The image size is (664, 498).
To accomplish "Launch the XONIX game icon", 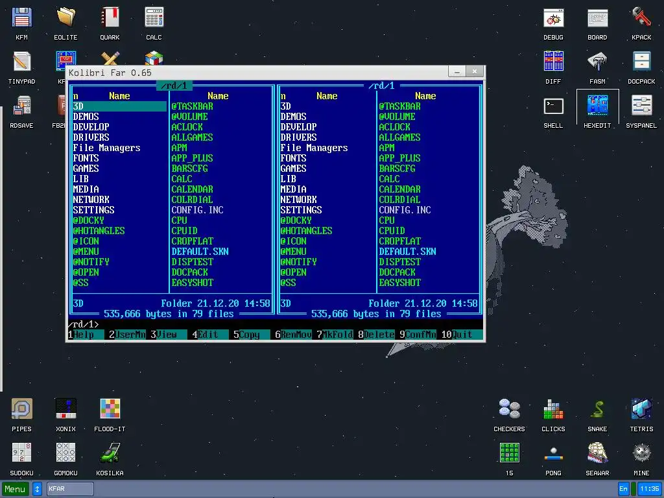I will [65, 415].
